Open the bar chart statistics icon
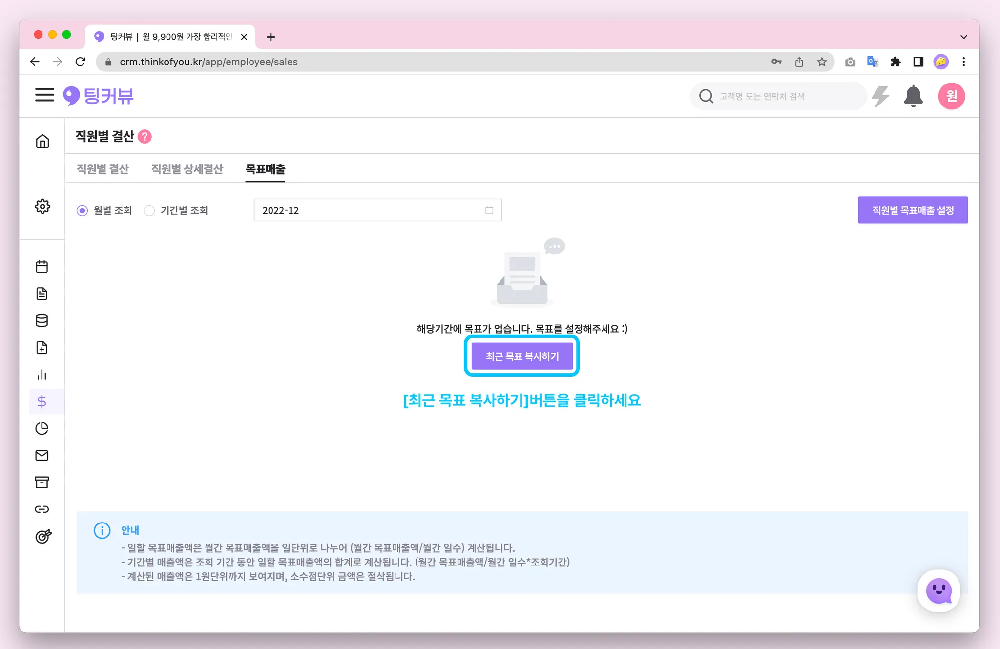Image resolution: width=1000 pixels, height=649 pixels. coord(42,375)
